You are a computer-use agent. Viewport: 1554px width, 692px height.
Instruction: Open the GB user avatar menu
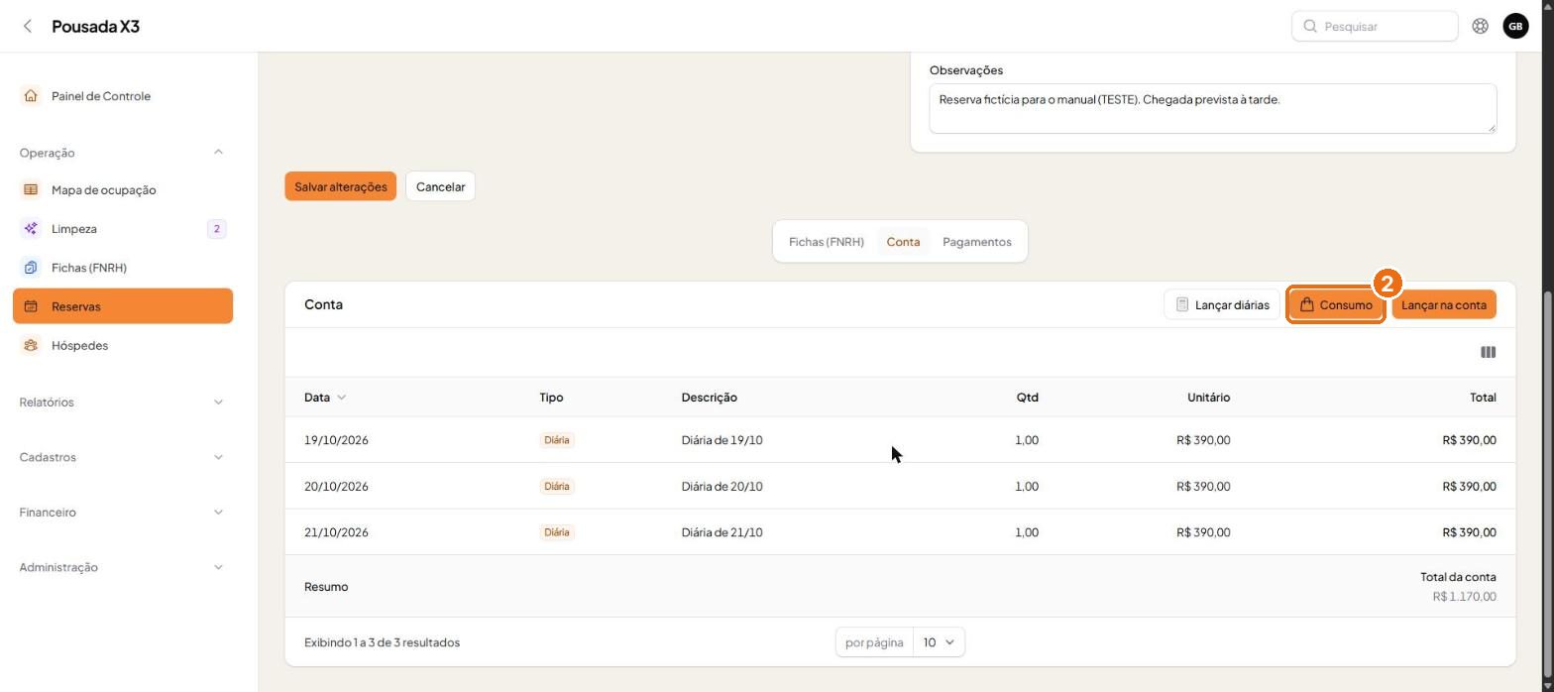[x=1515, y=26]
